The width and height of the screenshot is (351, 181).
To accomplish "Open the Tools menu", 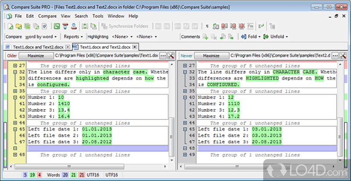I will coord(98,16).
